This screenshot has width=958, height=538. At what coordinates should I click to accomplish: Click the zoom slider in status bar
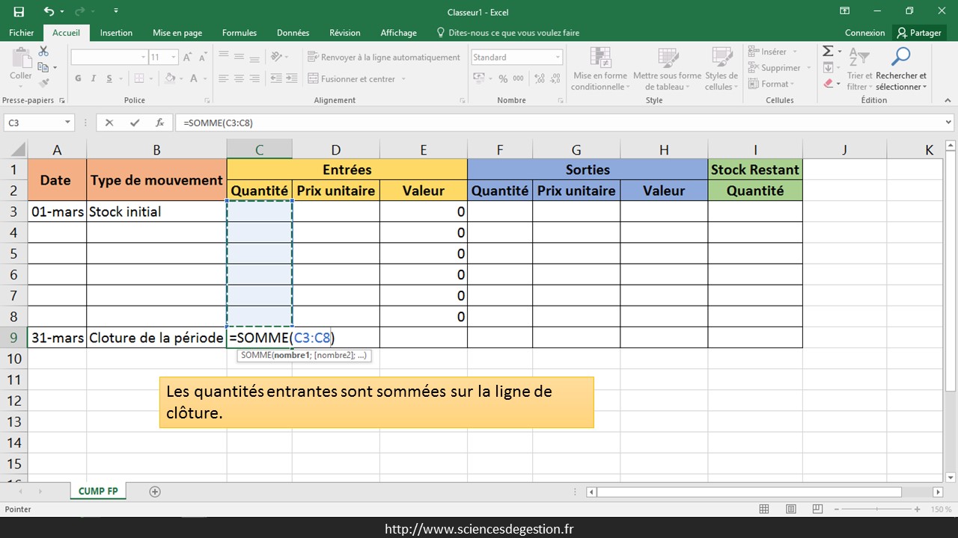tap(874, 509)
